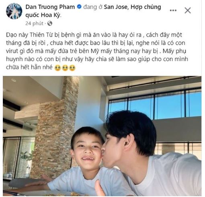The height and width of the screenshot is (197, 205).
Task: Close the post with the X icon
Action: pos(188,10)
